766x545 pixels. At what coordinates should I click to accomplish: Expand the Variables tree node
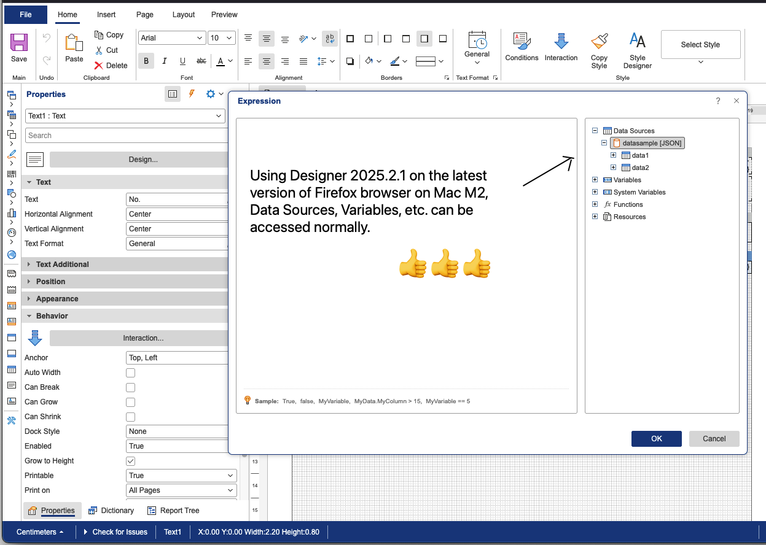pyautogui.click(x=595, y=180)
